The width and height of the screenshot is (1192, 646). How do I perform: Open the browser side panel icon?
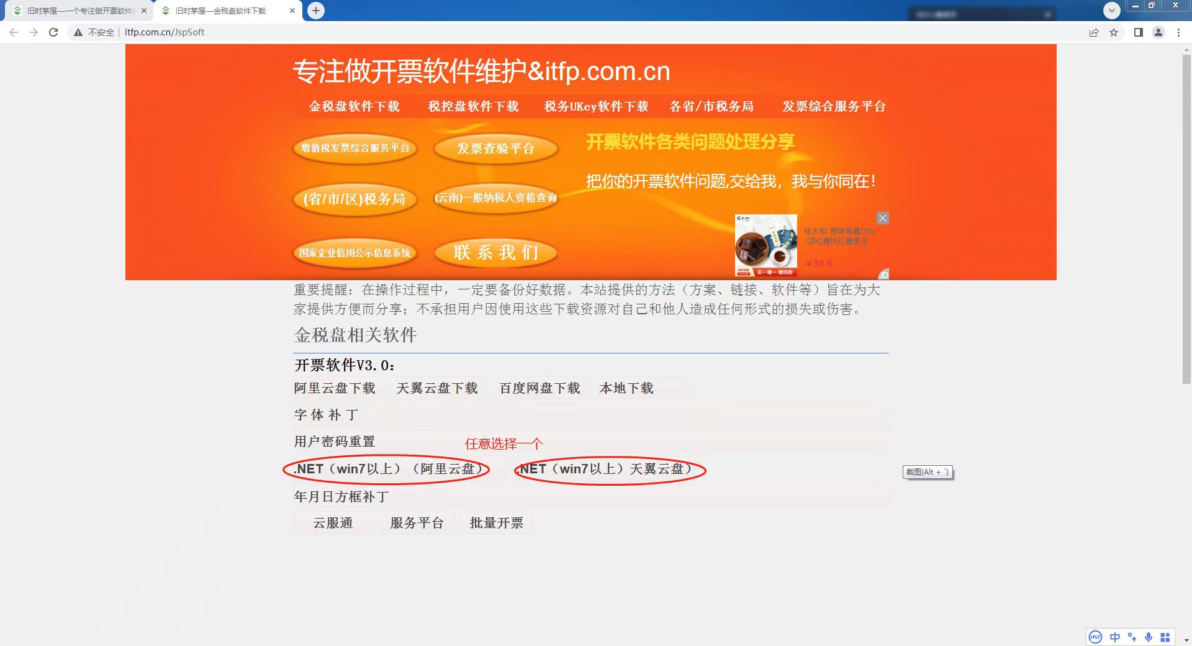(x=1139, y=32)
